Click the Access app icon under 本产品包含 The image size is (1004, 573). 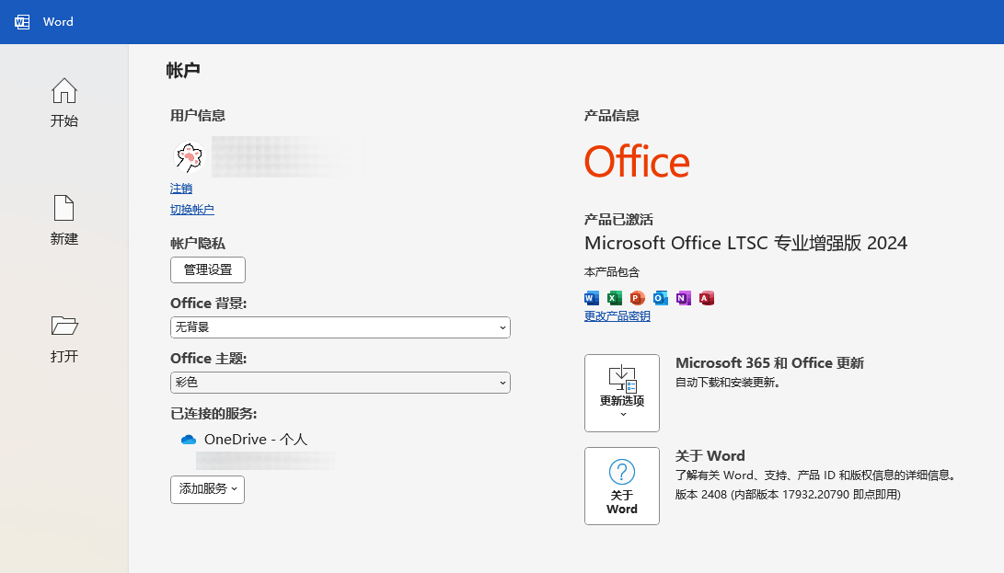(706, 298)
